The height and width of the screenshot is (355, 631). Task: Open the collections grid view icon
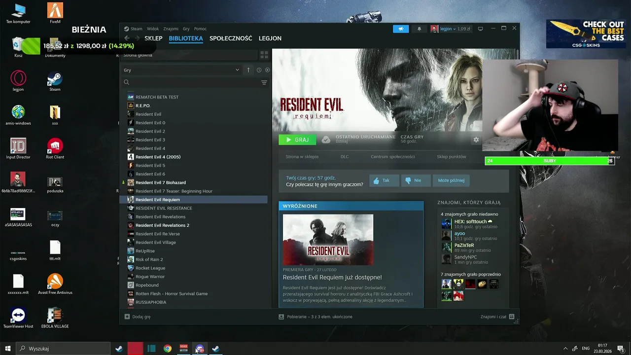pos(264,55)
